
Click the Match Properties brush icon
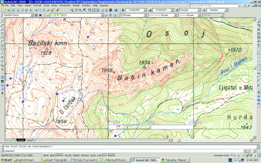[x=48, y=10]
